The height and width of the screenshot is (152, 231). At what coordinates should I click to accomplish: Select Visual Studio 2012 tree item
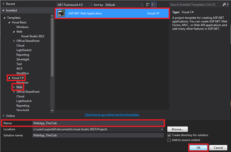(33, 36)
